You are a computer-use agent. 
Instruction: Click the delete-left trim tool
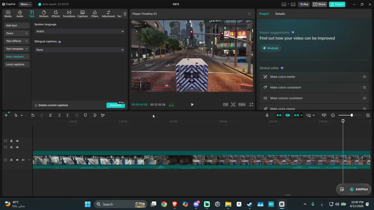(59, 115)
